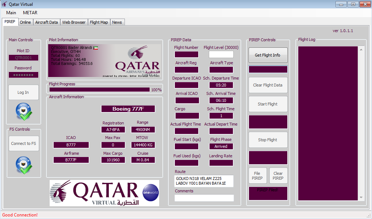Click the Connect to FS button

tap(24, 143)
